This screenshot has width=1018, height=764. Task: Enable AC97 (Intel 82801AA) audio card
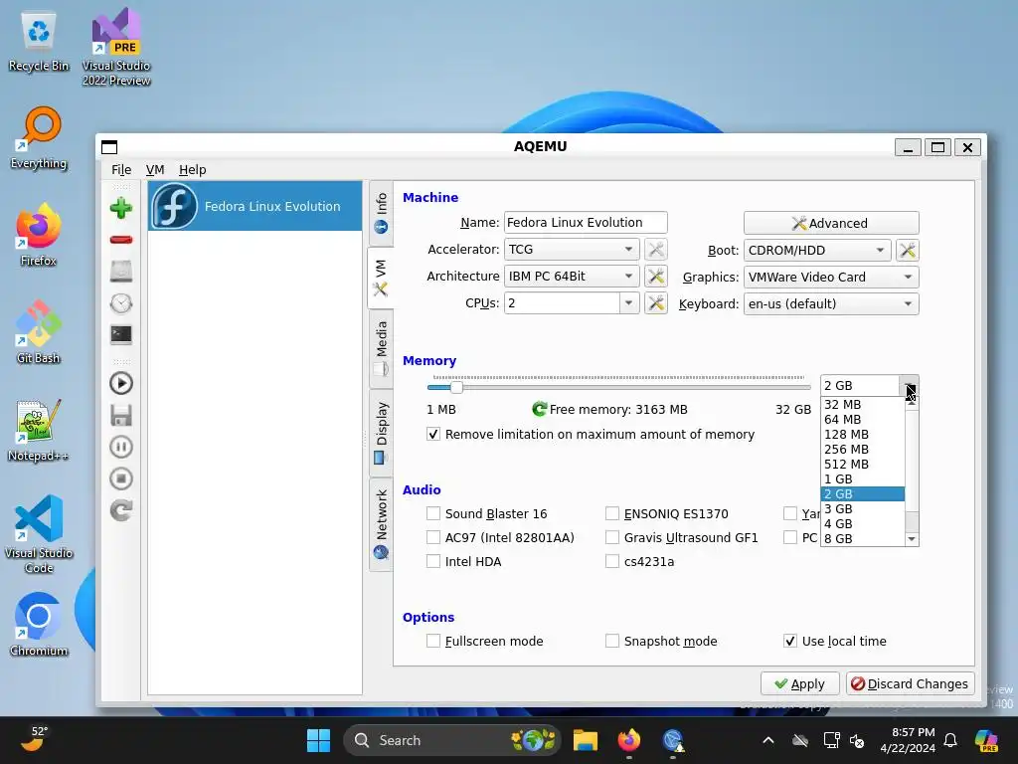point(433,538)
